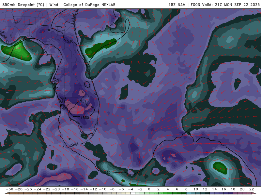Select the -14 value on the dewpoint scale
Screen dimensions: 261x195
84,189
